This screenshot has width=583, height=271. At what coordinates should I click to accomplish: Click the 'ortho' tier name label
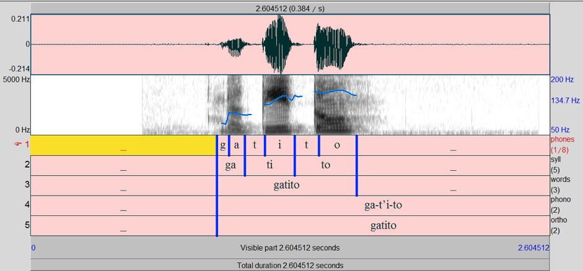[x=559, y=220]
